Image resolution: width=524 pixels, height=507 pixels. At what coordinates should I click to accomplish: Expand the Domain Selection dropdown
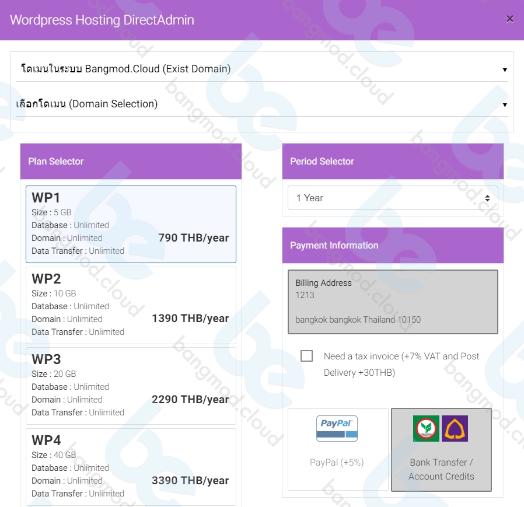pyautogui.click(x=262, y=104)
